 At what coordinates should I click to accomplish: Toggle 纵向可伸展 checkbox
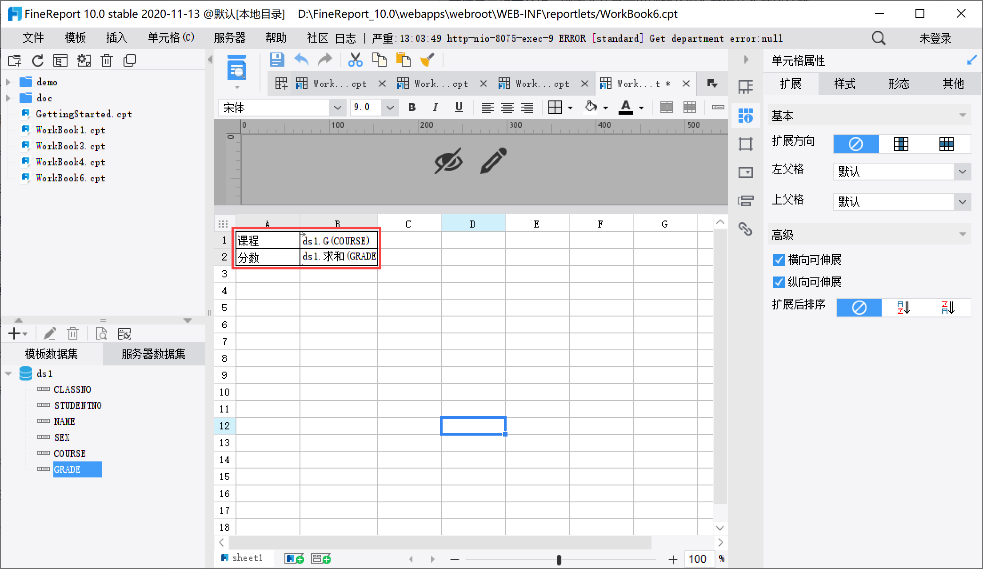779,282
